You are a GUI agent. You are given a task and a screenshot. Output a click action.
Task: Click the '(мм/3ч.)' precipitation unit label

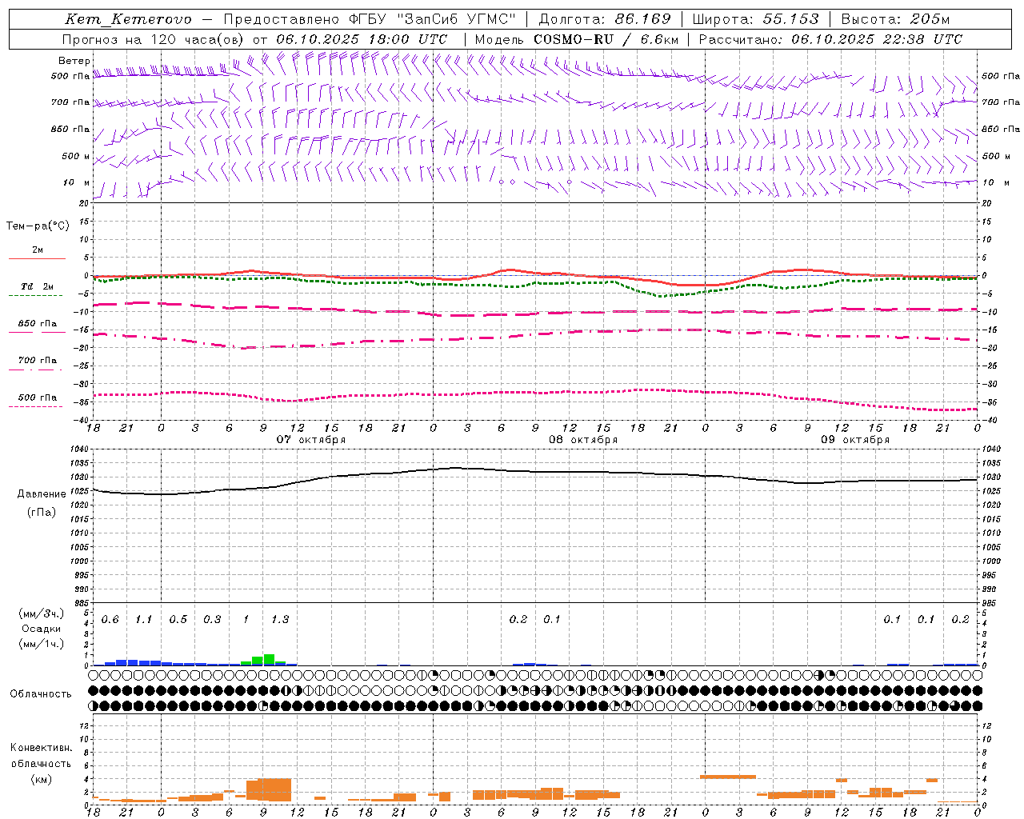coord(42,613)
